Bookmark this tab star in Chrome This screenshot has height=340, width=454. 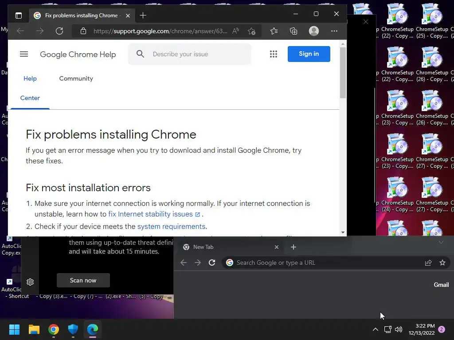[x=442, y=263]
